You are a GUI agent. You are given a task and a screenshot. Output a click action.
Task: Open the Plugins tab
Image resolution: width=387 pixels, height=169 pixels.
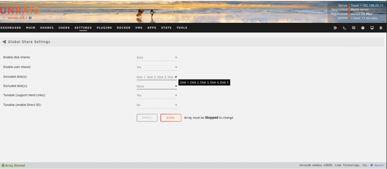(104, 28)
